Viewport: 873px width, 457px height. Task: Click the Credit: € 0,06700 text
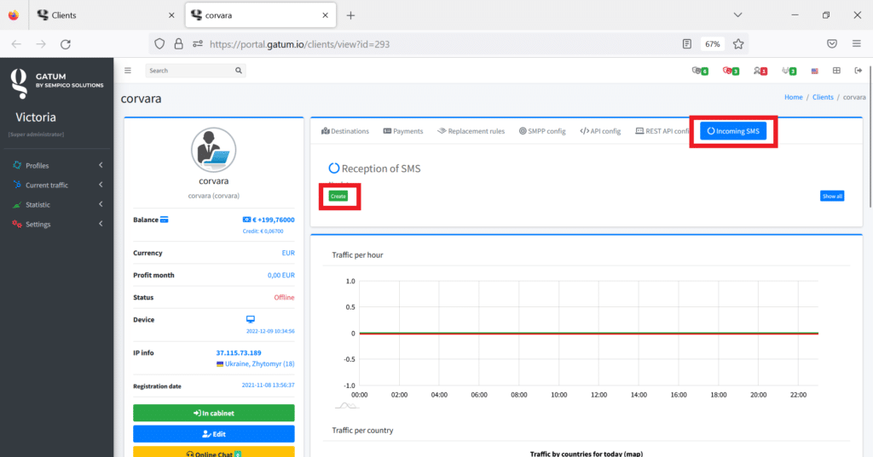coord(263,231)
